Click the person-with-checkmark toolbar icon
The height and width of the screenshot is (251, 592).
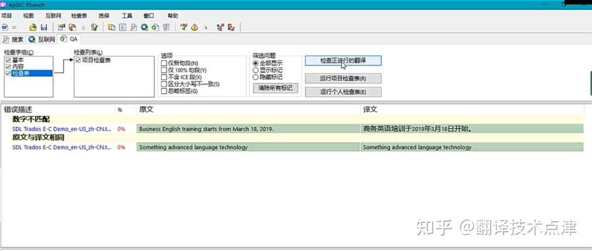click(x=231, y=27)
